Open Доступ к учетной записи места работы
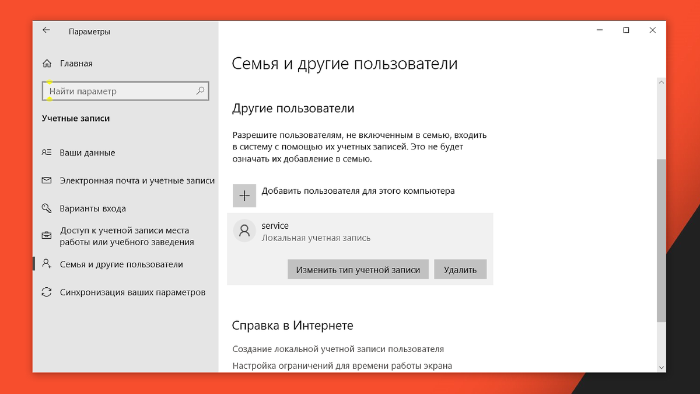 coord(127,236)
